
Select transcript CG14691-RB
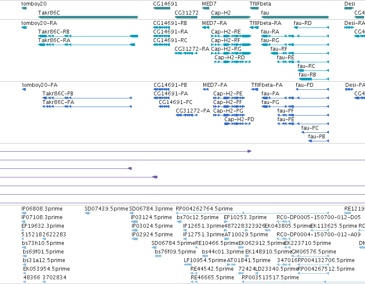tap(162, 27)
